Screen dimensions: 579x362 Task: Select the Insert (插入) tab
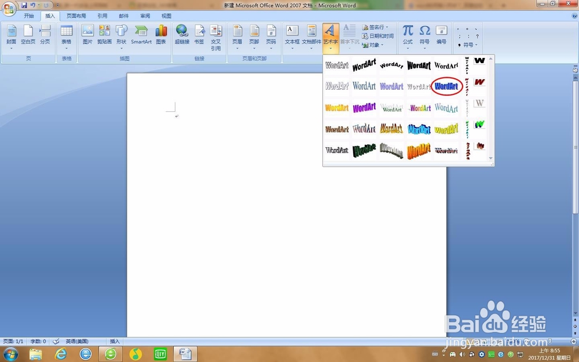point(50,16)
